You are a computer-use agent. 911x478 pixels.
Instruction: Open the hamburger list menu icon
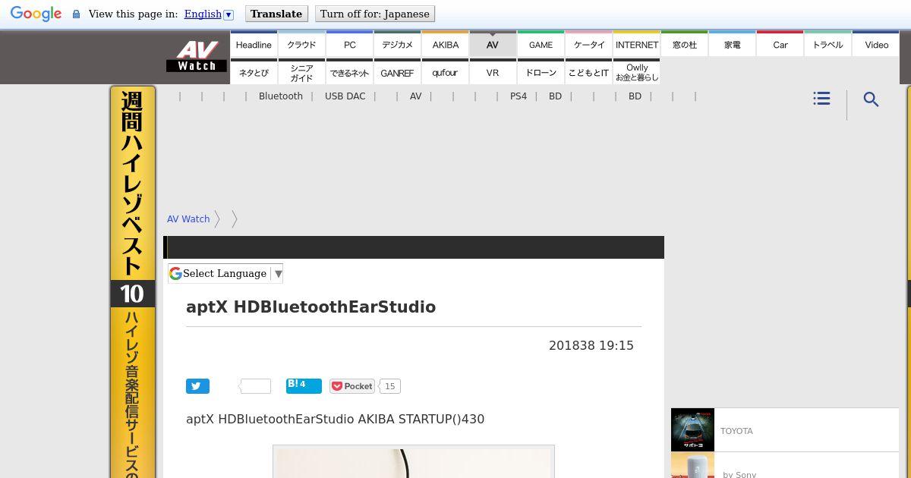(x=821, y=99)
